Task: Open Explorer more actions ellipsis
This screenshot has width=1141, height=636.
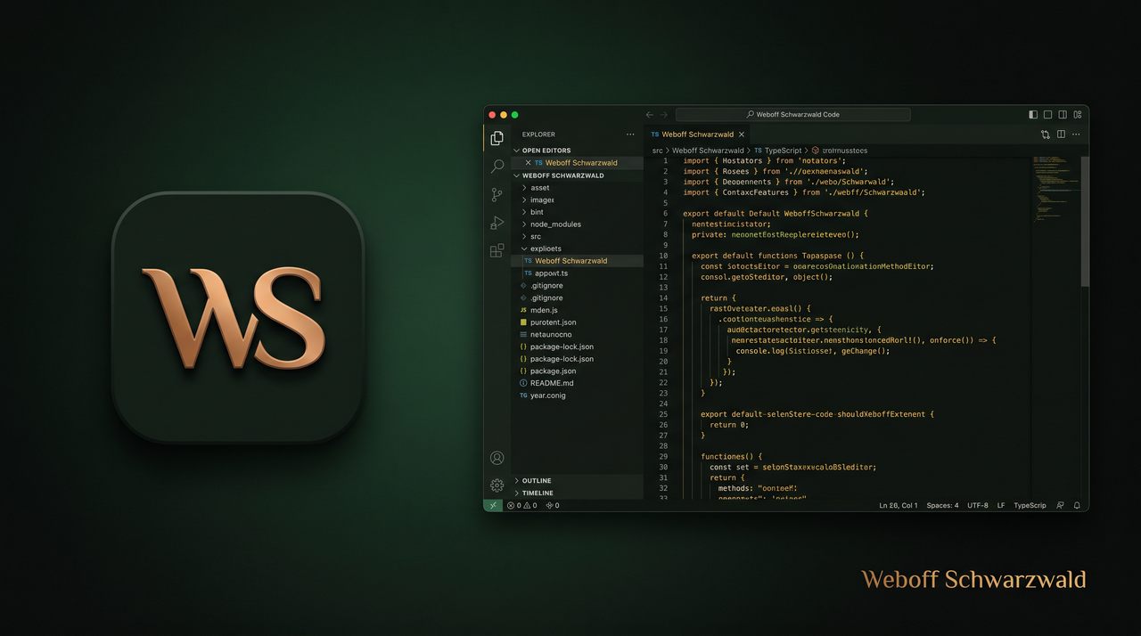Action: click(x=630, y=135)
